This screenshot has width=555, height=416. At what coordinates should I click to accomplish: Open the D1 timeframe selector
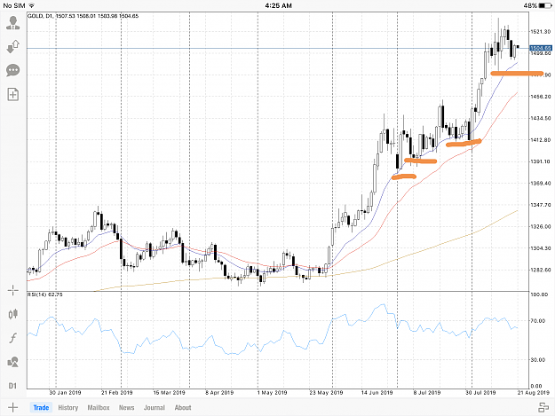click(x=12, y=386)
